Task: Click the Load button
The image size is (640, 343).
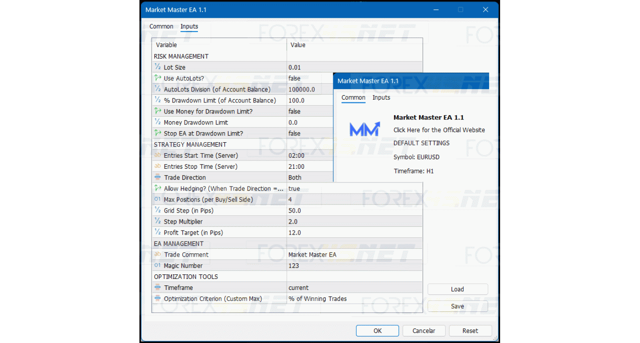Action: click(458, 289)
